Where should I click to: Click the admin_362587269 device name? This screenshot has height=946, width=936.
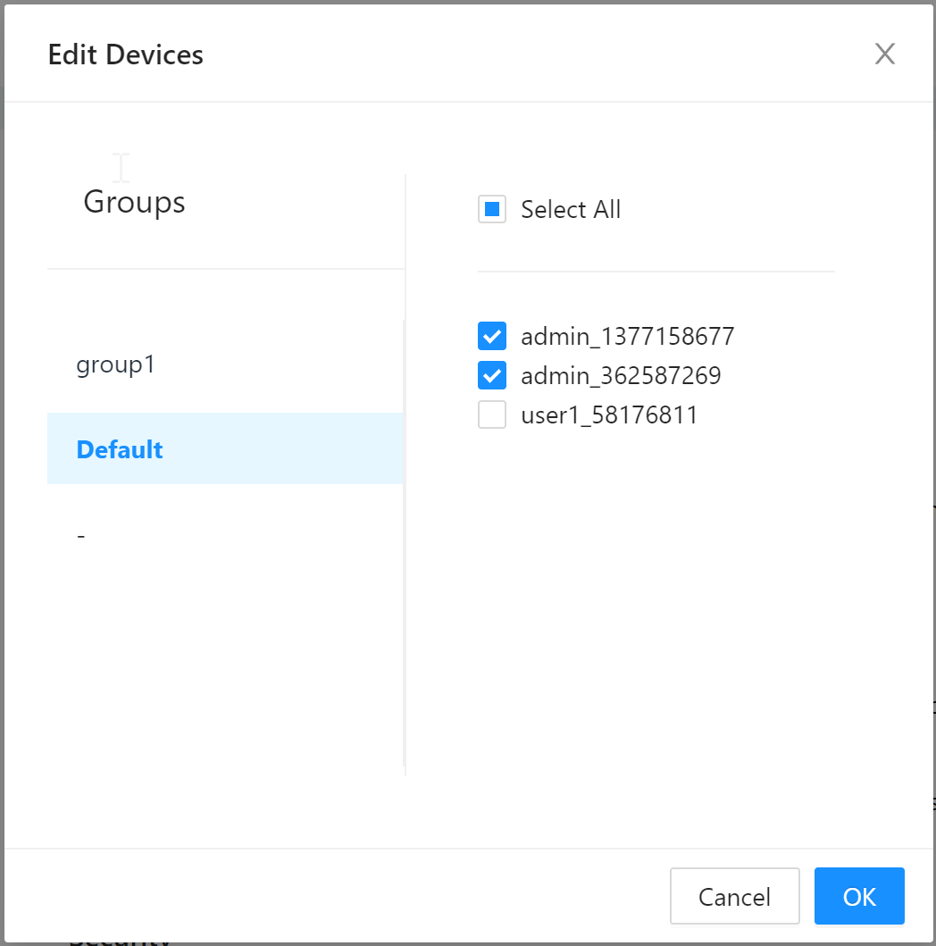coord(621,375)
